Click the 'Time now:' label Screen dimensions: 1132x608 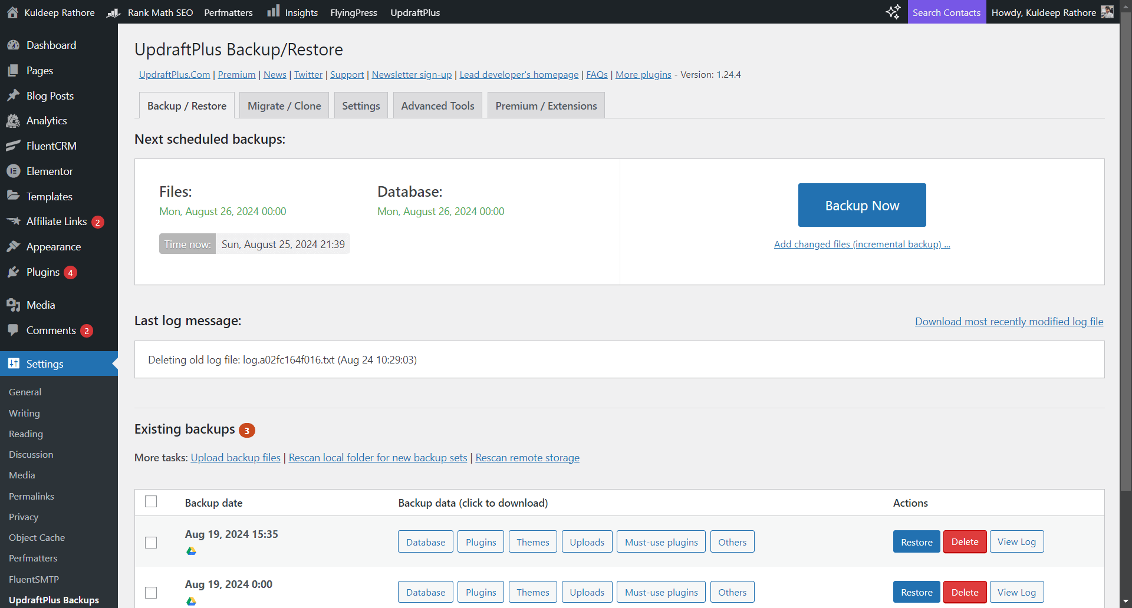point(187,244)
